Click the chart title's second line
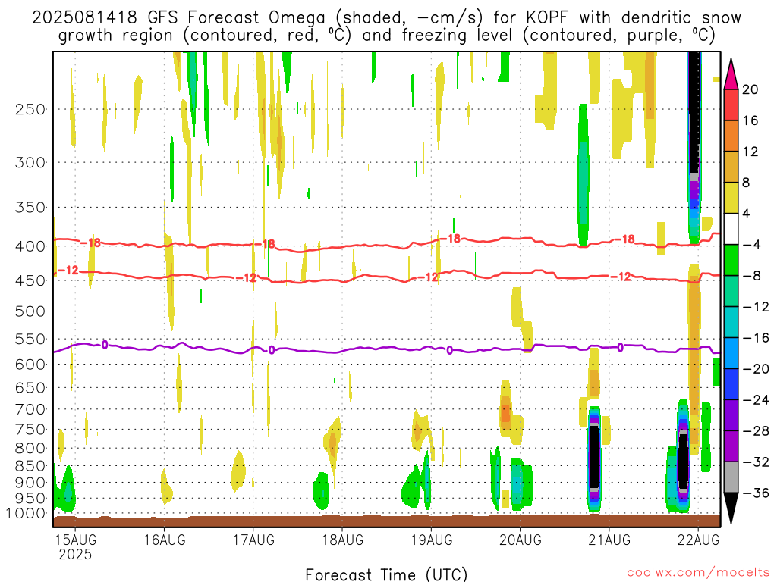777x582 pixels. 386,36
